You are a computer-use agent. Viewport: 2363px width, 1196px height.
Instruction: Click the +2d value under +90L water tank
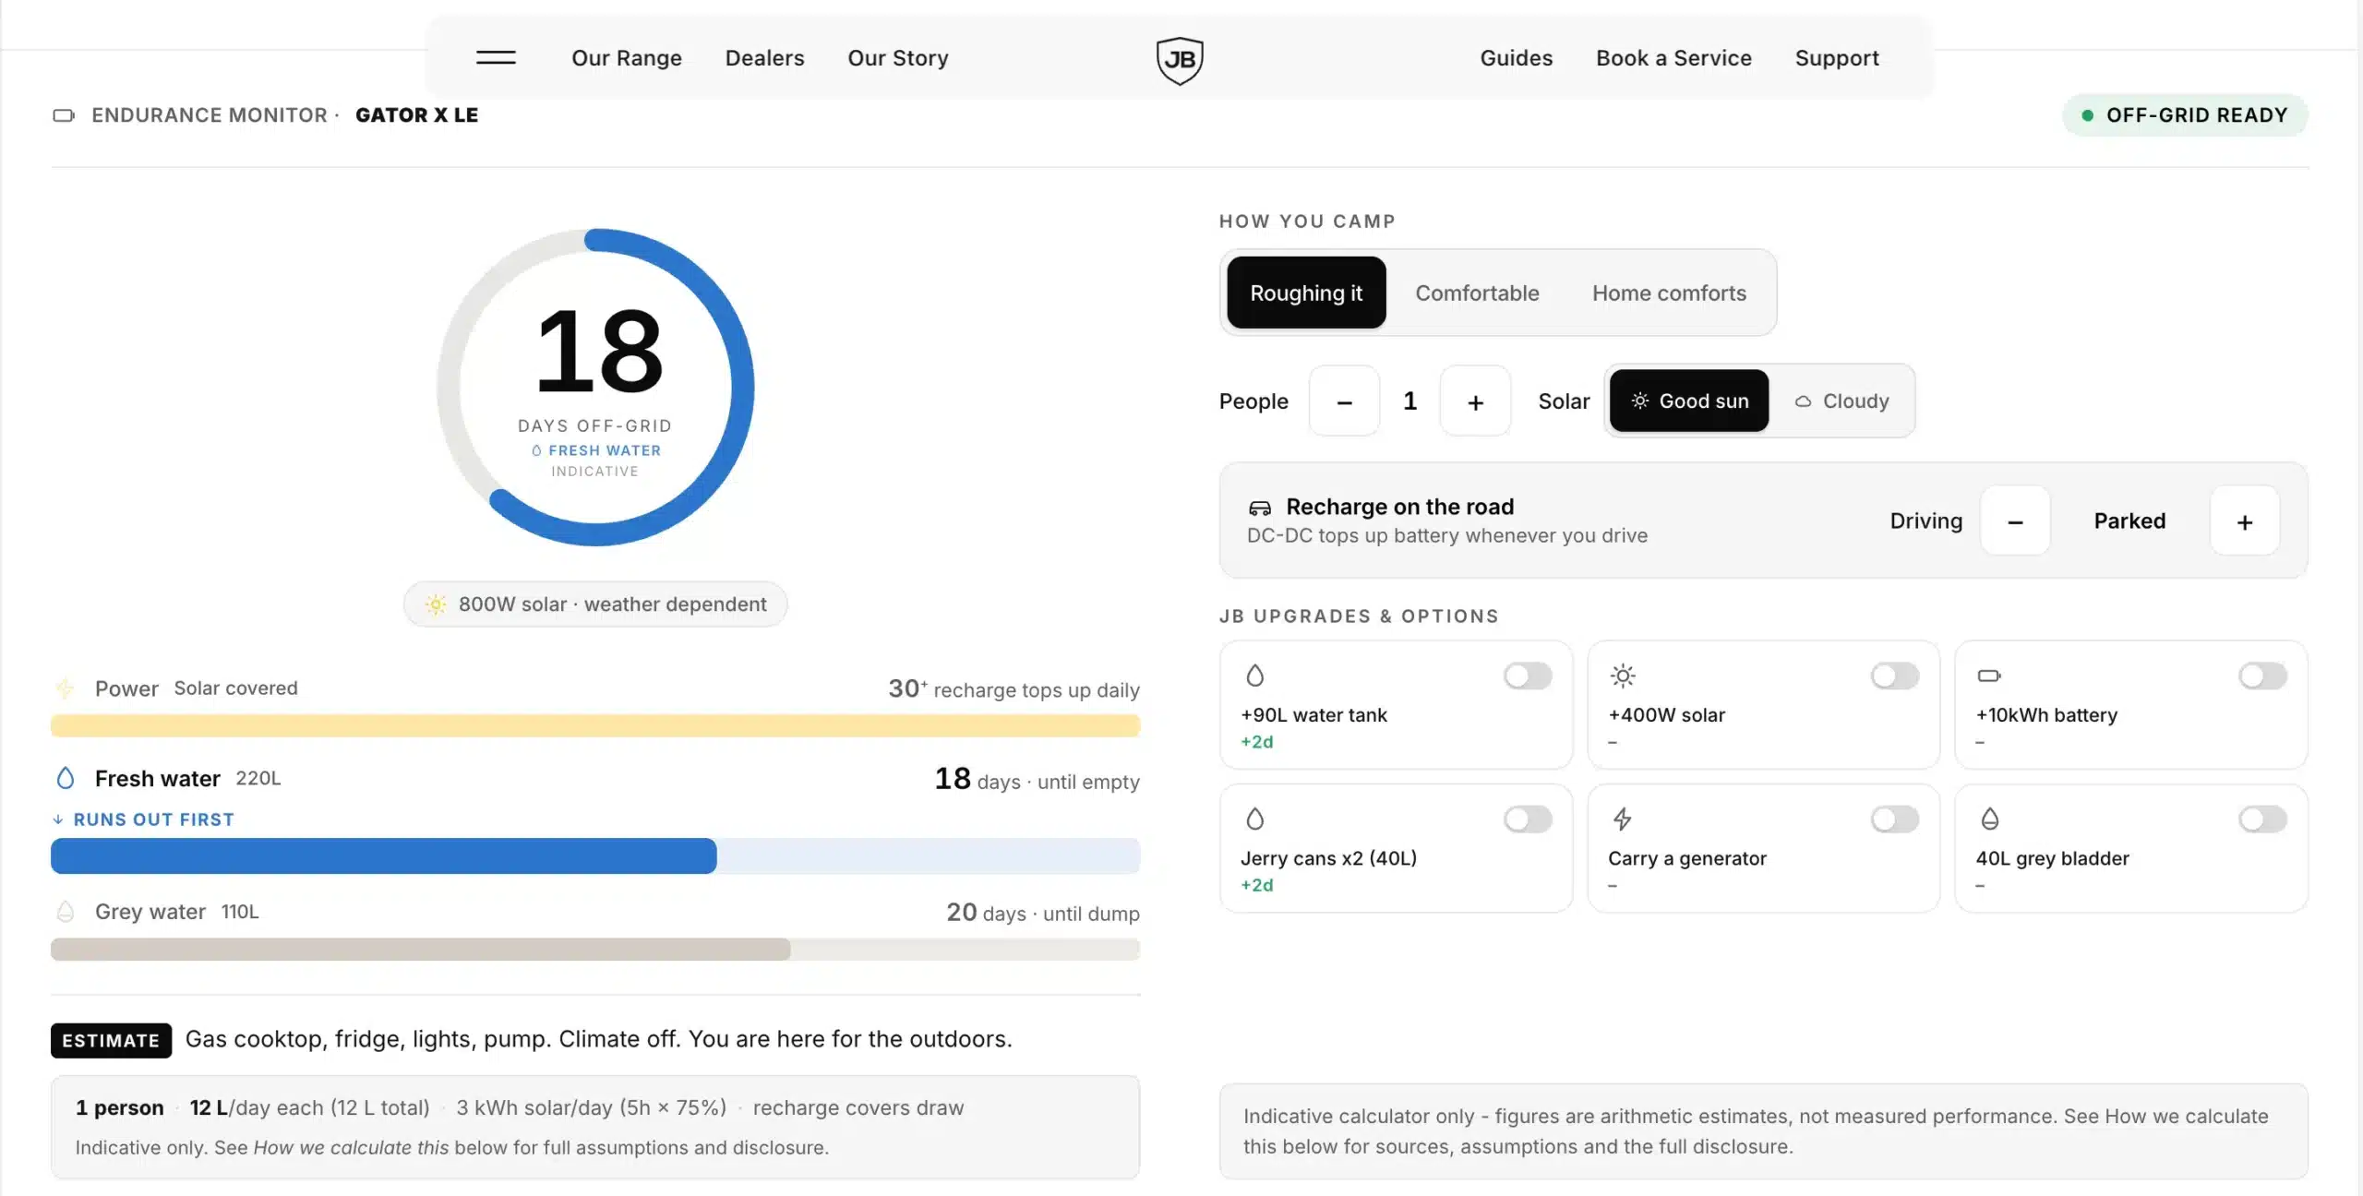(x=1256, y=742)
